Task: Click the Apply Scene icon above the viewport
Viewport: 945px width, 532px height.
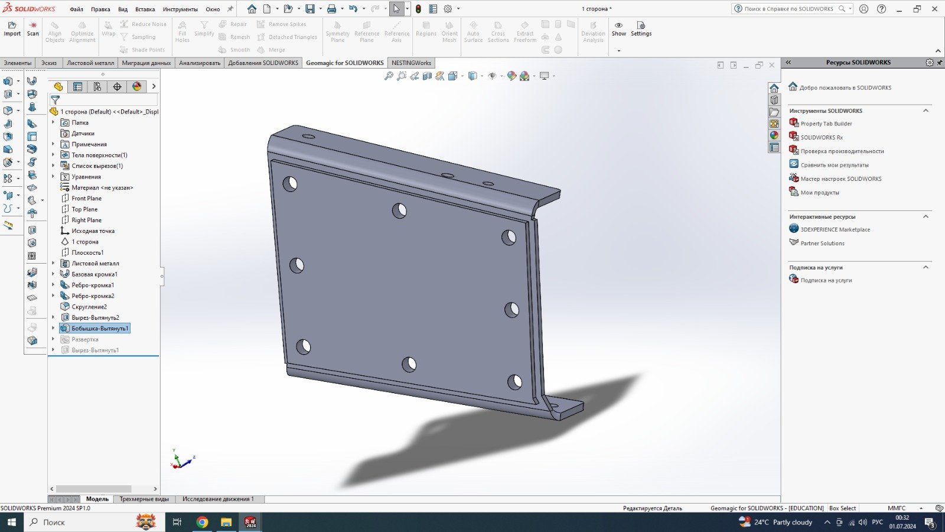Action: 524,76
